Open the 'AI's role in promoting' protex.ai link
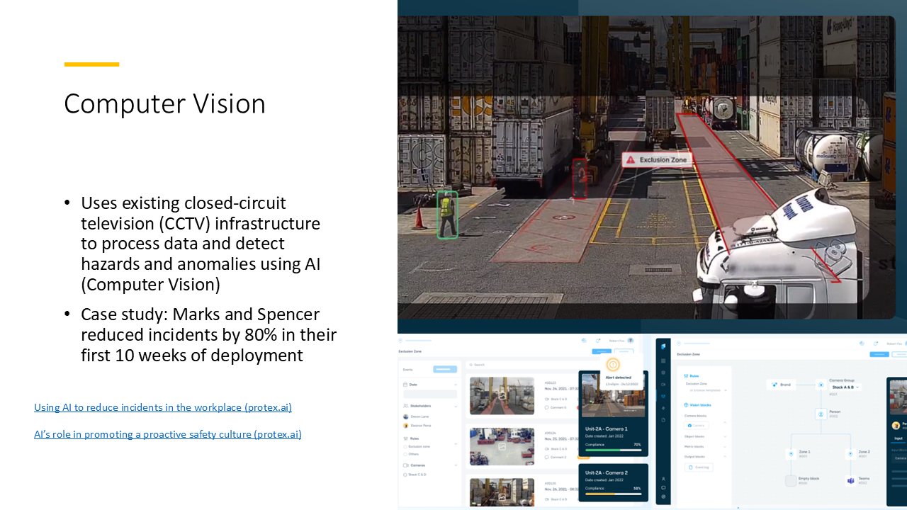 [x=168, y=434]
